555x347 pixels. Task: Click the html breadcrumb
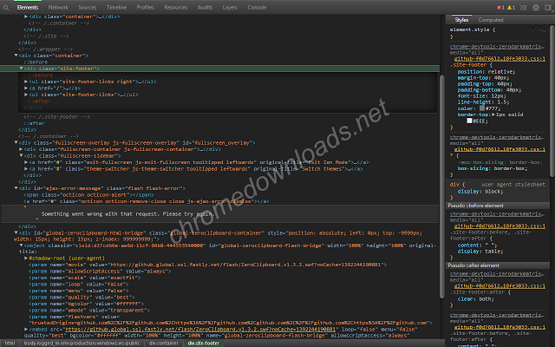click(x=10, y=344)
